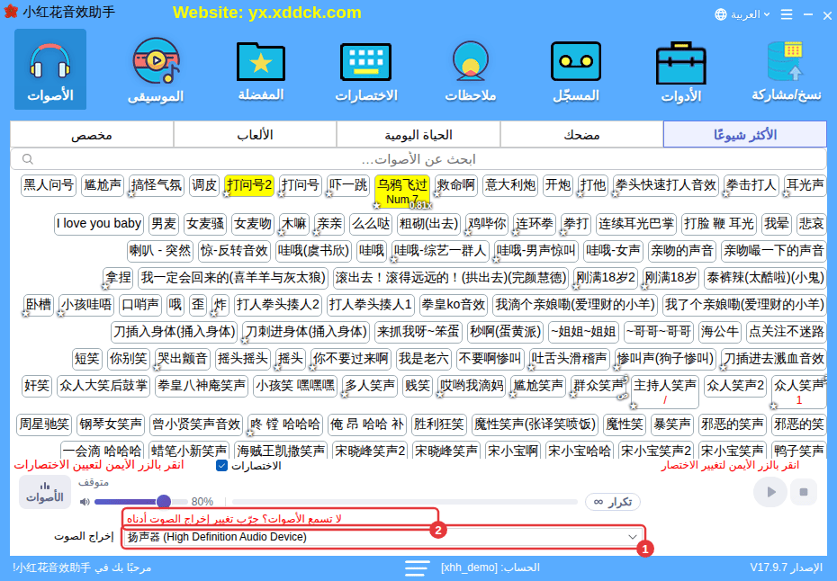Viewport: 837px width, 581px height.
Task: Open the الأصوات sounds headphone icon
Action: coord(50,69)
